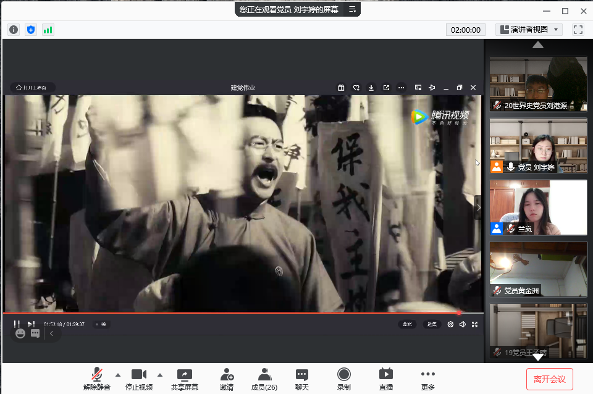Expand the video options arrow beside 停止视频
593x394 pixels.
tap(160, 375)
